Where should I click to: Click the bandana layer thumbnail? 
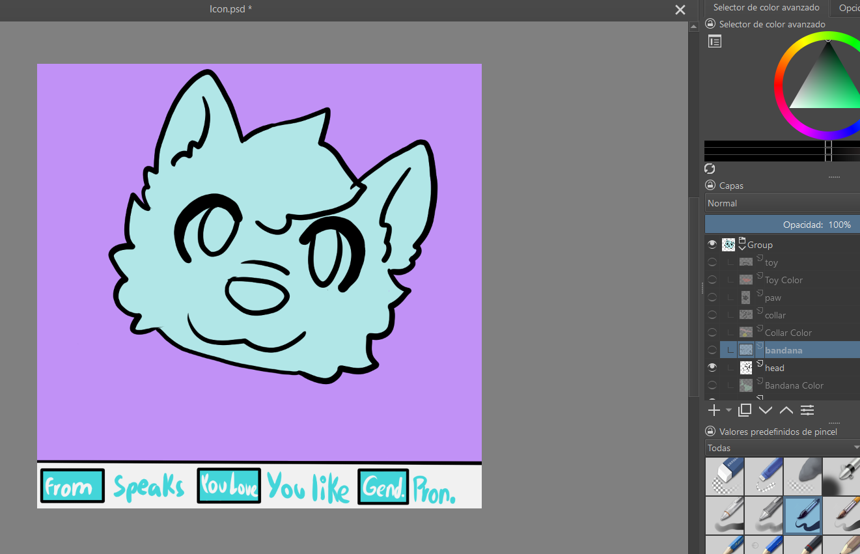[746, 350]
